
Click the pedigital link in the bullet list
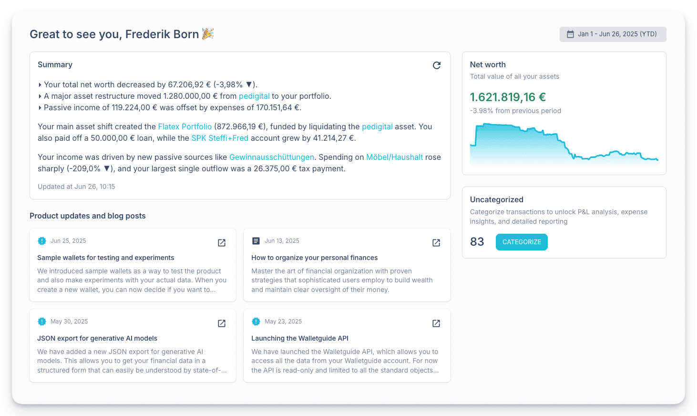coord(254,96)
